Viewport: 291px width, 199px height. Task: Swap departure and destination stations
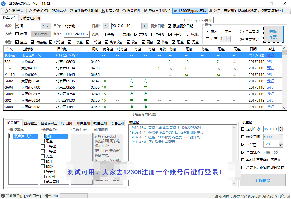click(46, 26)
